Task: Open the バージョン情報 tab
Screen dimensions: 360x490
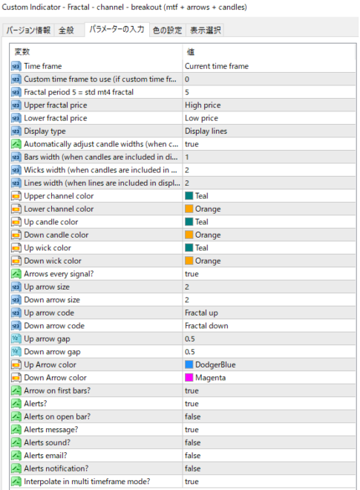Action: coord(28,30)
